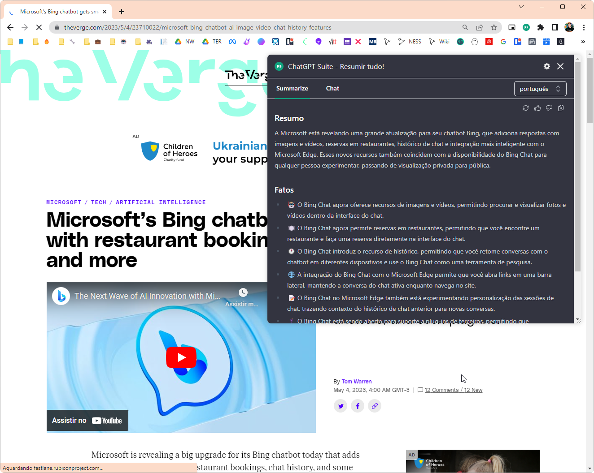The height and width of the screenshot is (473, 594).
Task: Open the tab search chevron
Action: 521,7
